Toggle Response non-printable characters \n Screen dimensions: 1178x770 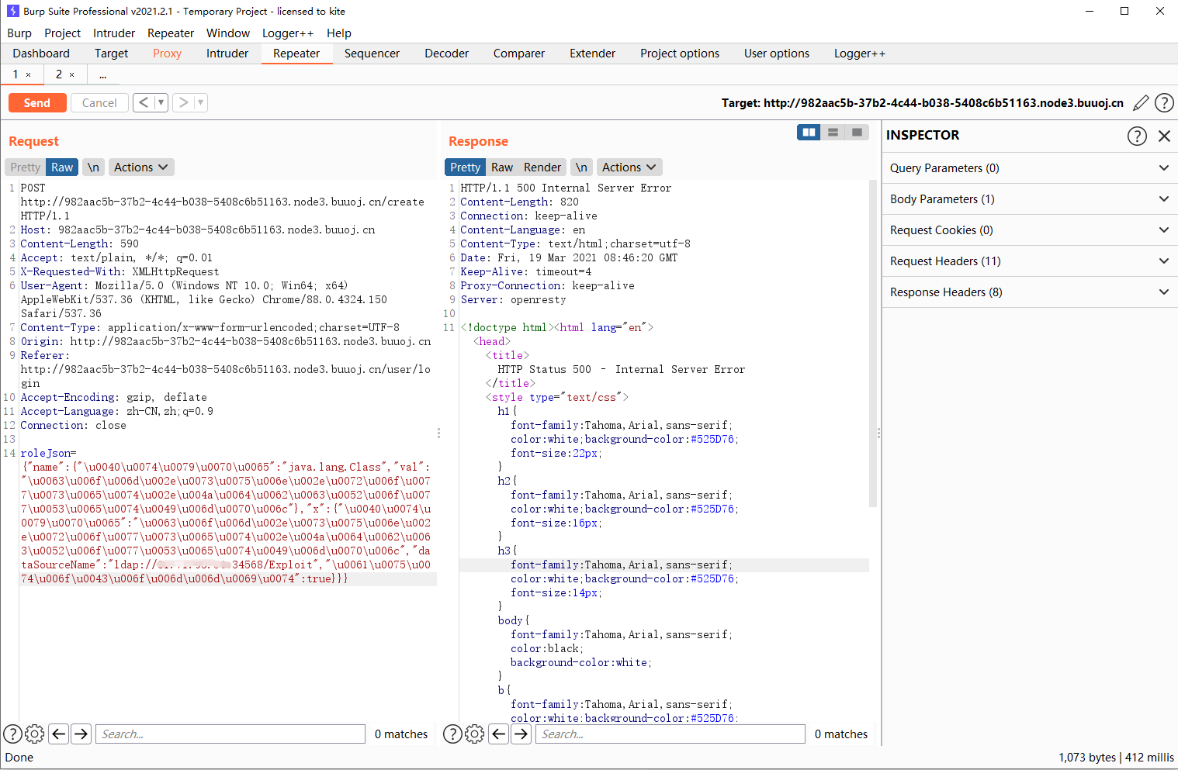coord(581,167)
